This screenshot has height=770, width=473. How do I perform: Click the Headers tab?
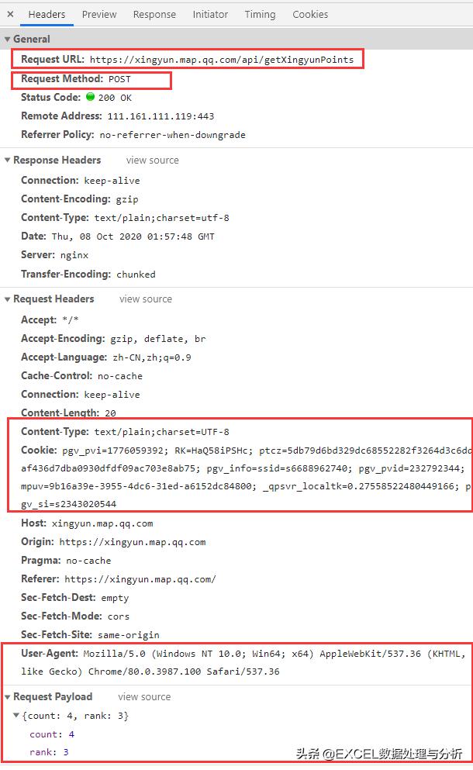click(47, 14)
